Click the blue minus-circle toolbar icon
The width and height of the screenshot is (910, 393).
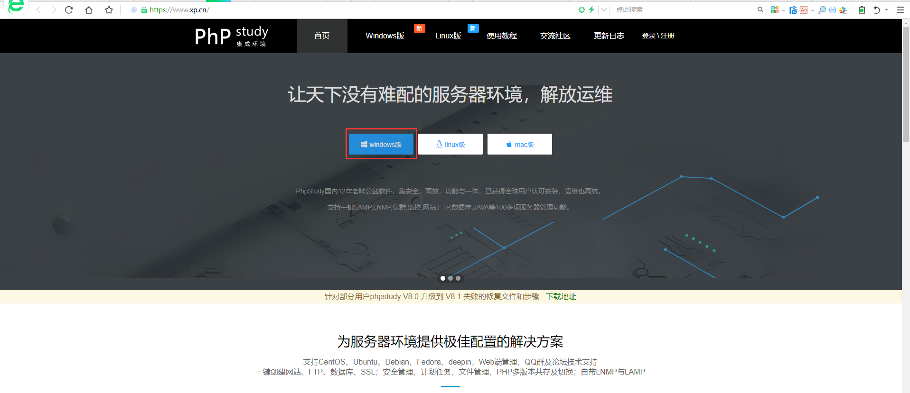coord(833,10)
